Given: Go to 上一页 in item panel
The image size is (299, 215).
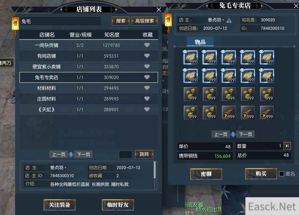Looking at the screenshot, I should coord(221,134).
